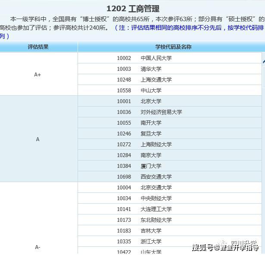Click the scroll-up arrow on the table scrollbar

point(263,62)
